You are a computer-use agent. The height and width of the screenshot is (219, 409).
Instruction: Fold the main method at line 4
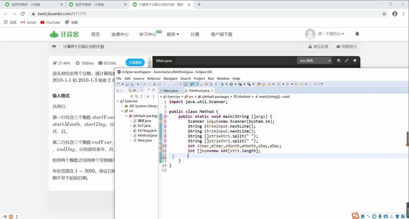[x=167, y=117]
